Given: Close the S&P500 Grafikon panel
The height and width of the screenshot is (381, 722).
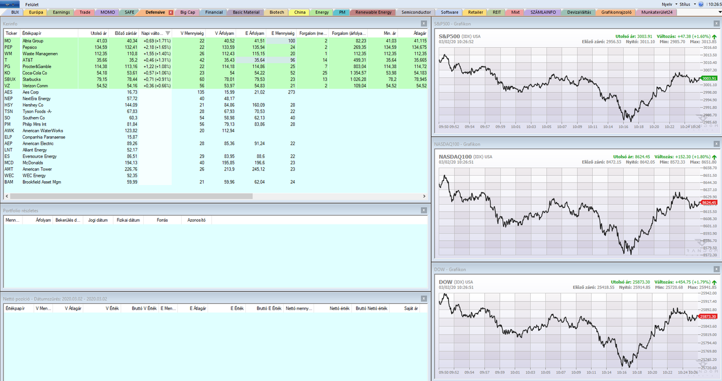Looking at the screenshot, I should (715, 23).
